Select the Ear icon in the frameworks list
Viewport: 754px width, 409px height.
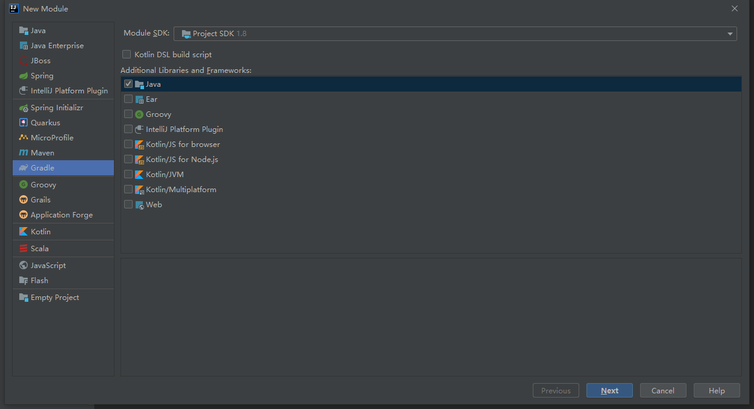coord(139,99)
